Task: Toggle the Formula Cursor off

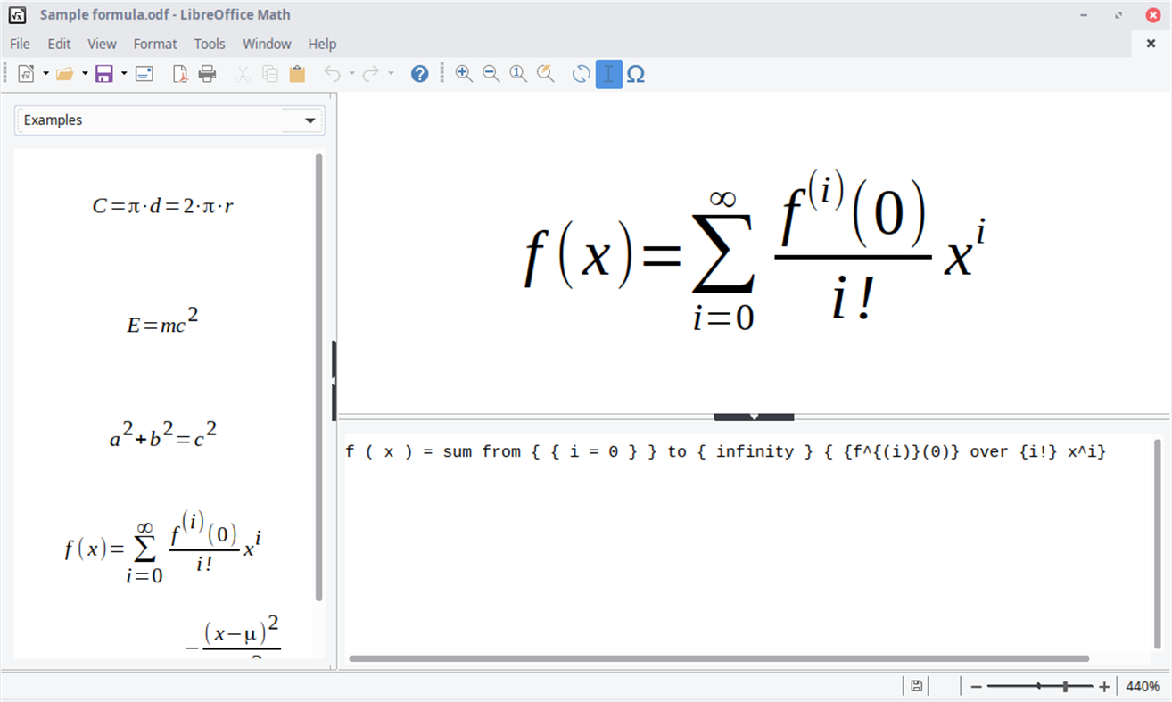Action: coord(608,74)
